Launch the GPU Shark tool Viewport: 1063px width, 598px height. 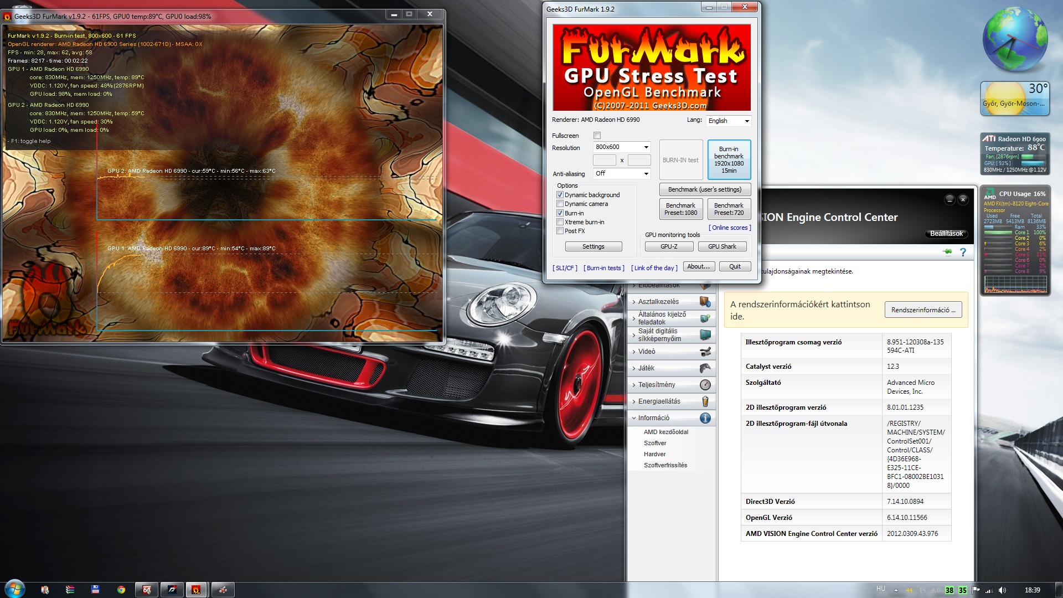pyautogui.click(x=722, y=246)
